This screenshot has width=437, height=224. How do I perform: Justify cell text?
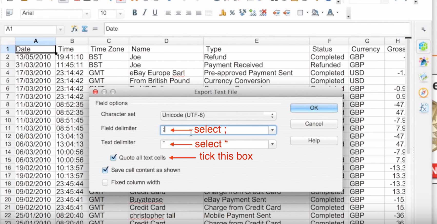(x=199, y=13)
